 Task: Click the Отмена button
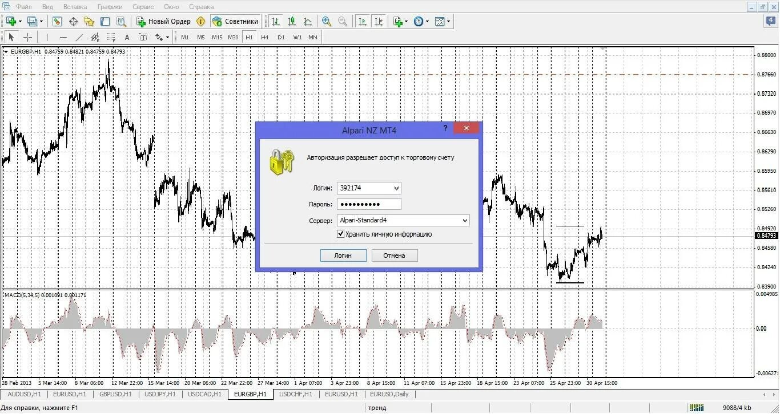(x=395, y=255)
